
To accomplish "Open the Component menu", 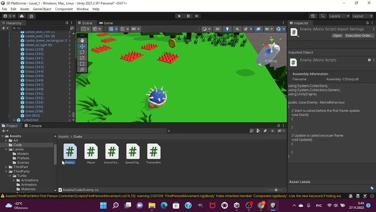I will point(64,9).
